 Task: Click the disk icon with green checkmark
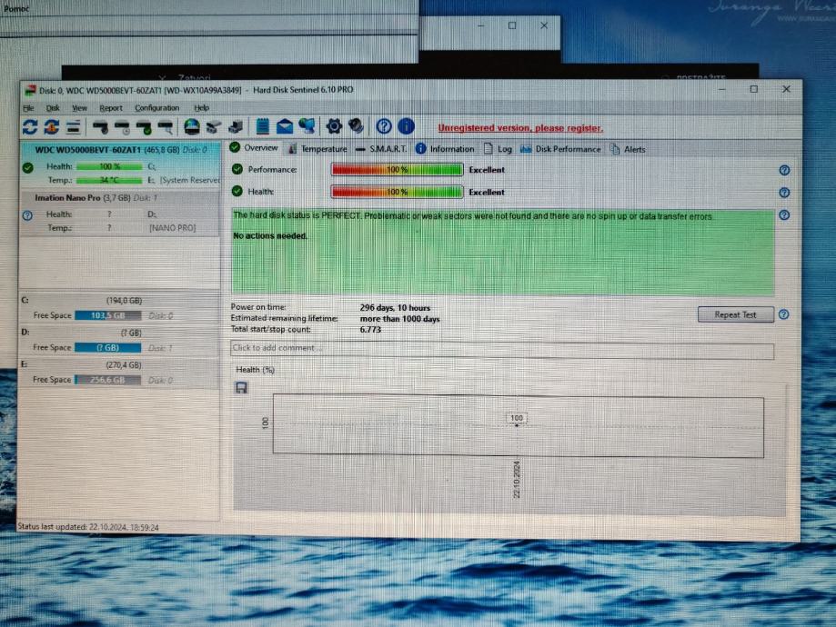[144, 127]
